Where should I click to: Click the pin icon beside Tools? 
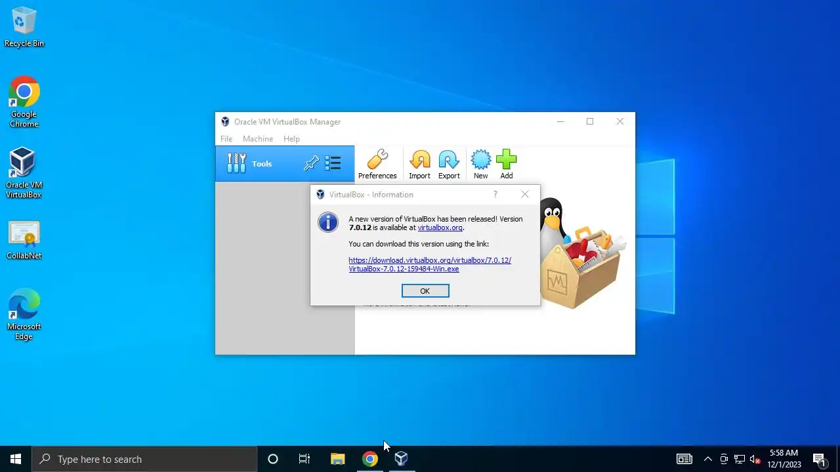pos(311,164)
